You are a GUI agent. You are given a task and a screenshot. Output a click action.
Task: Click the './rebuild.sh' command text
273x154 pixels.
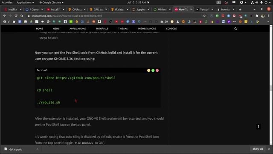click(x=48, y=102)
